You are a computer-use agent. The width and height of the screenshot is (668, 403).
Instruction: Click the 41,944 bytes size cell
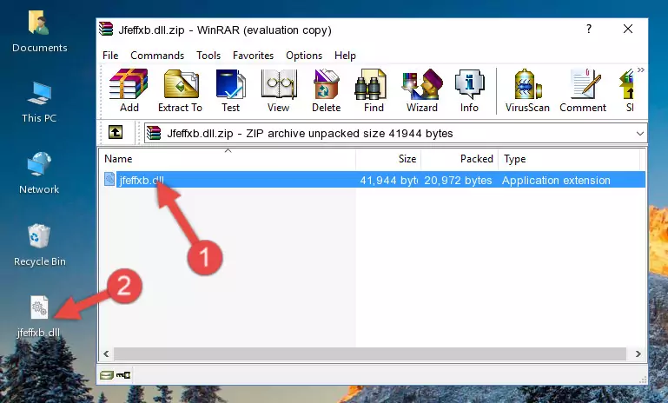(x=388, y=180)
